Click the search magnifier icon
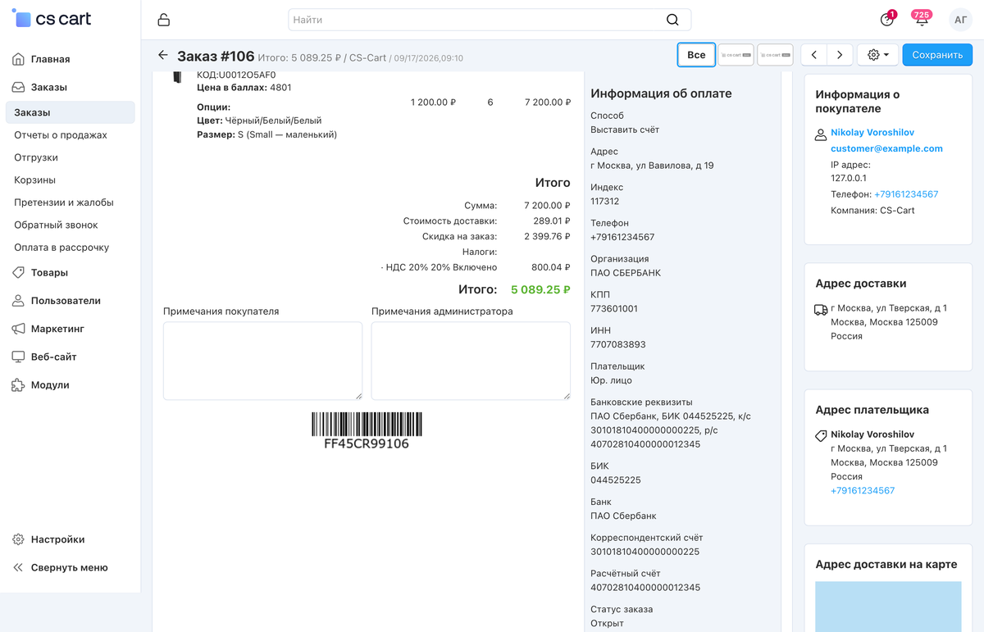This screenshot has height=632, width=984. point(672,20)
